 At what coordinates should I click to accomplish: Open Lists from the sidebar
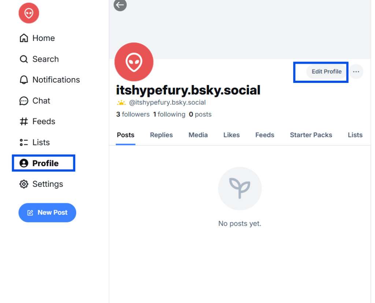click(35, 142)
